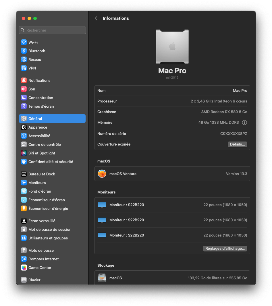Viewport: 272px width, 306px height.
Task: Click the macOS Ventura logo icon
Action: click(102, 174)
